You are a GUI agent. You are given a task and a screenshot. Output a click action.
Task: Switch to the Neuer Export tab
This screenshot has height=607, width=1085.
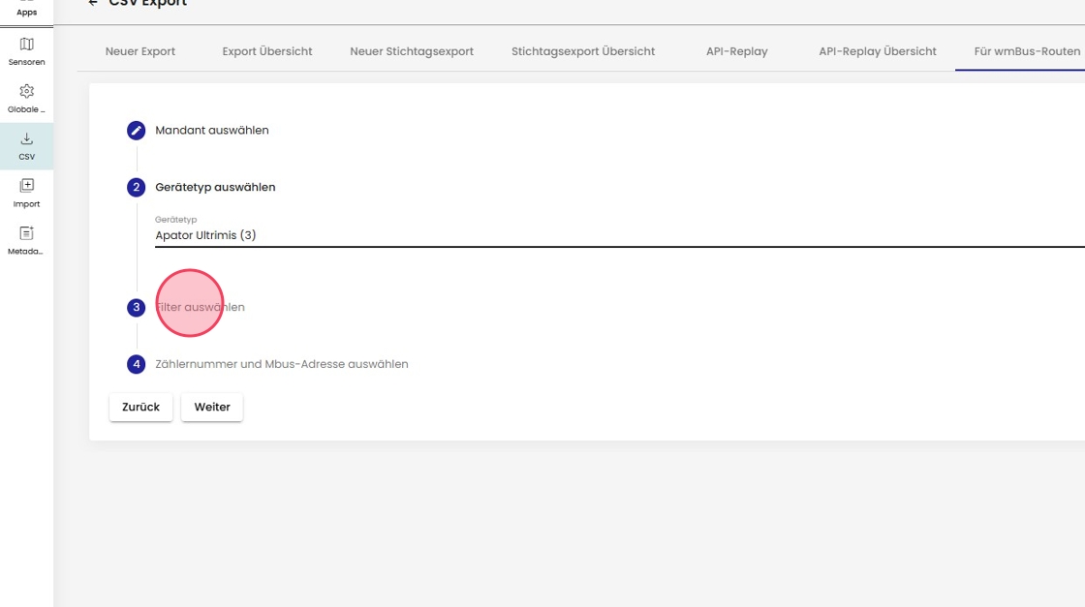(x=140, y=51)
